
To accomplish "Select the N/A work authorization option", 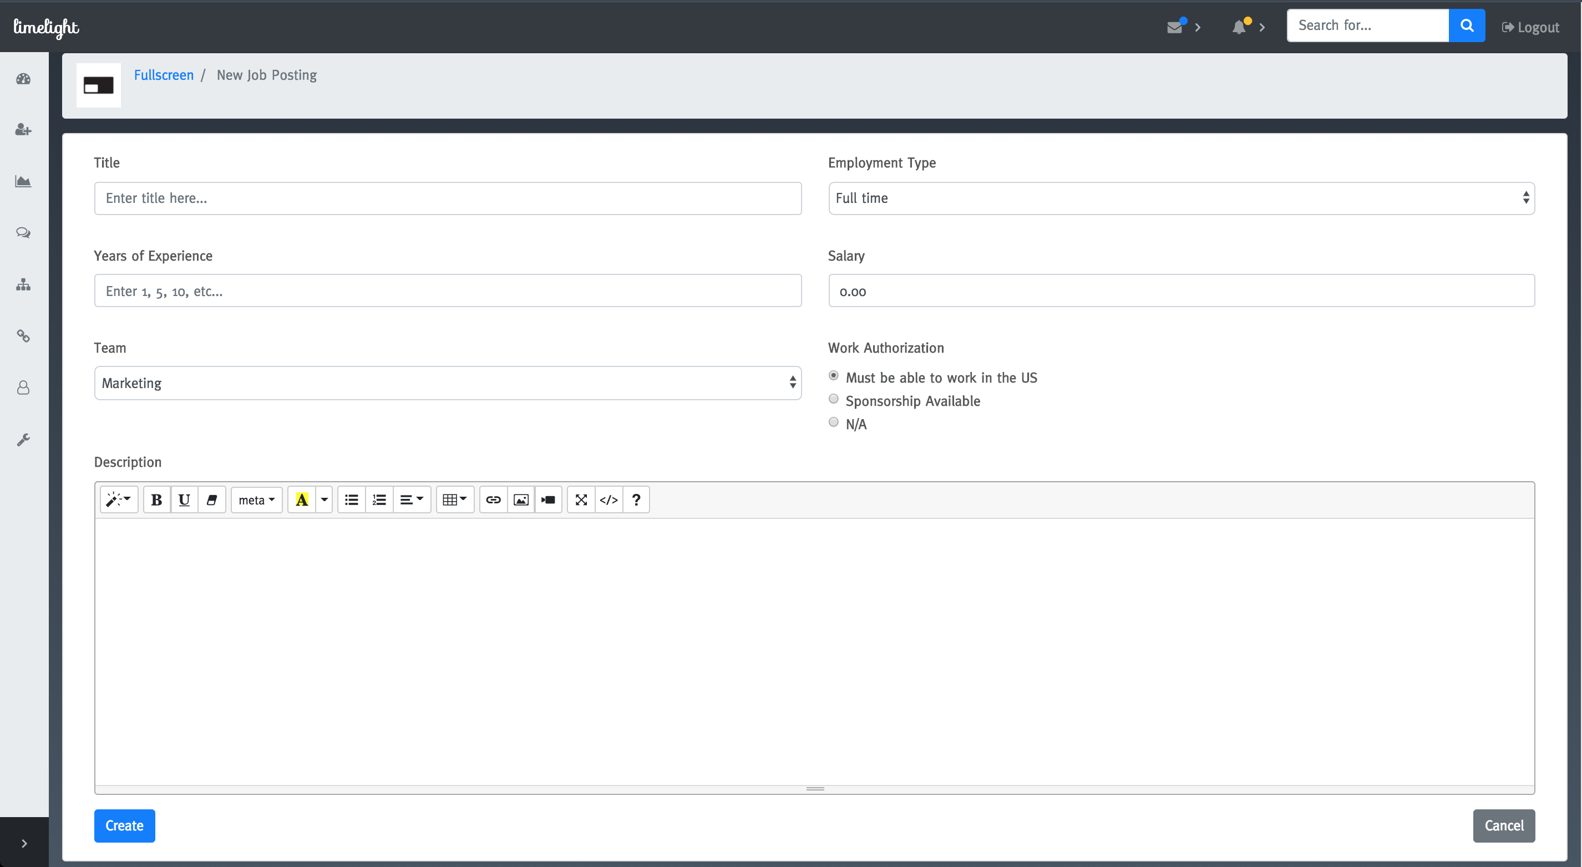I will [x=833, y=421].
